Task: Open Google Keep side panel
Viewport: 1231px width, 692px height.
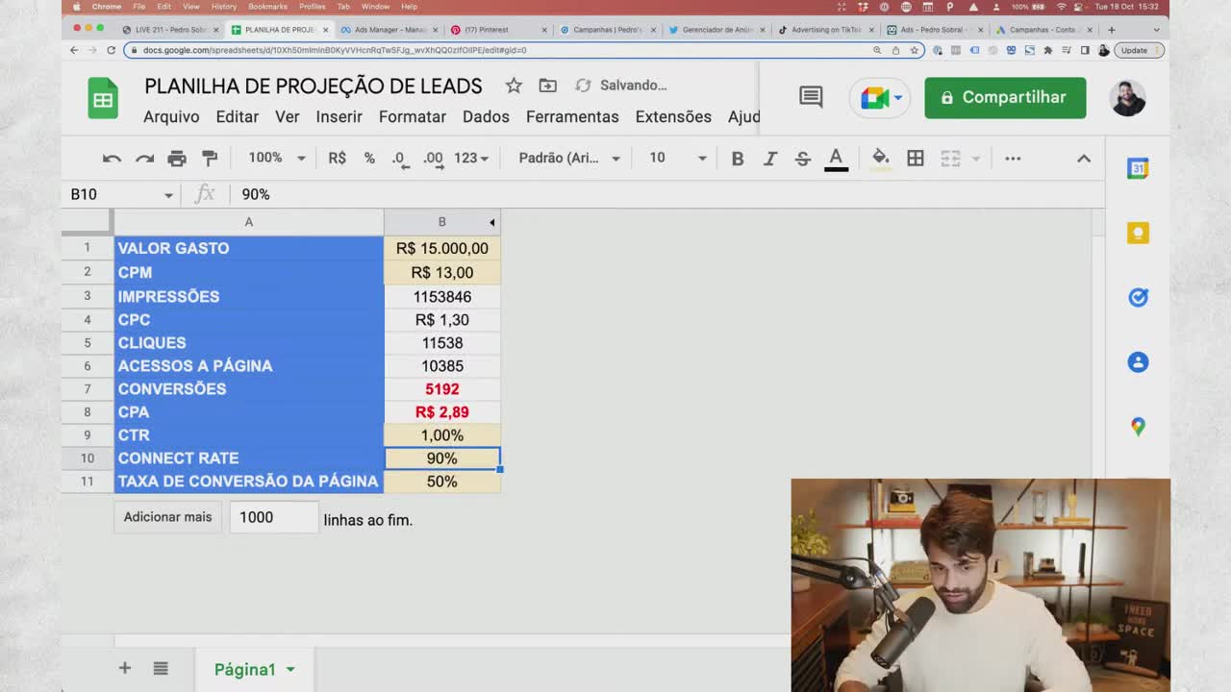Action: coord(1138,233)
